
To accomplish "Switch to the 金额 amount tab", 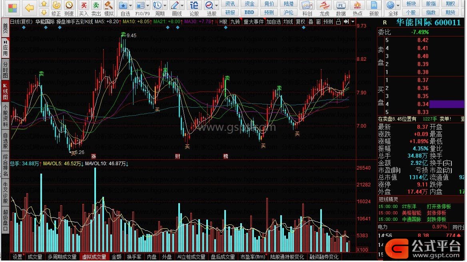I will 116,257.
